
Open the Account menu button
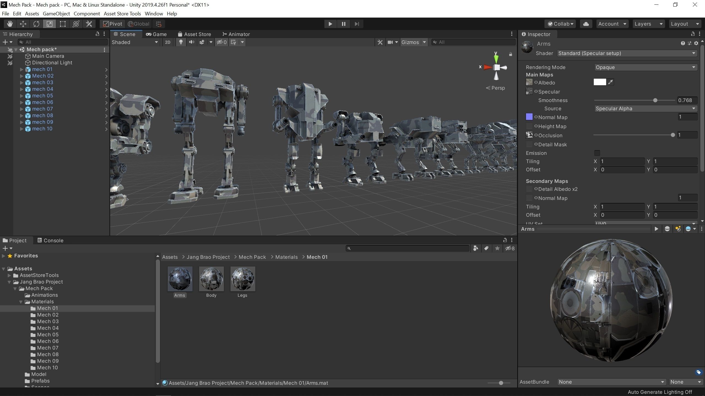pyautogui.click(x=612, y=24)
